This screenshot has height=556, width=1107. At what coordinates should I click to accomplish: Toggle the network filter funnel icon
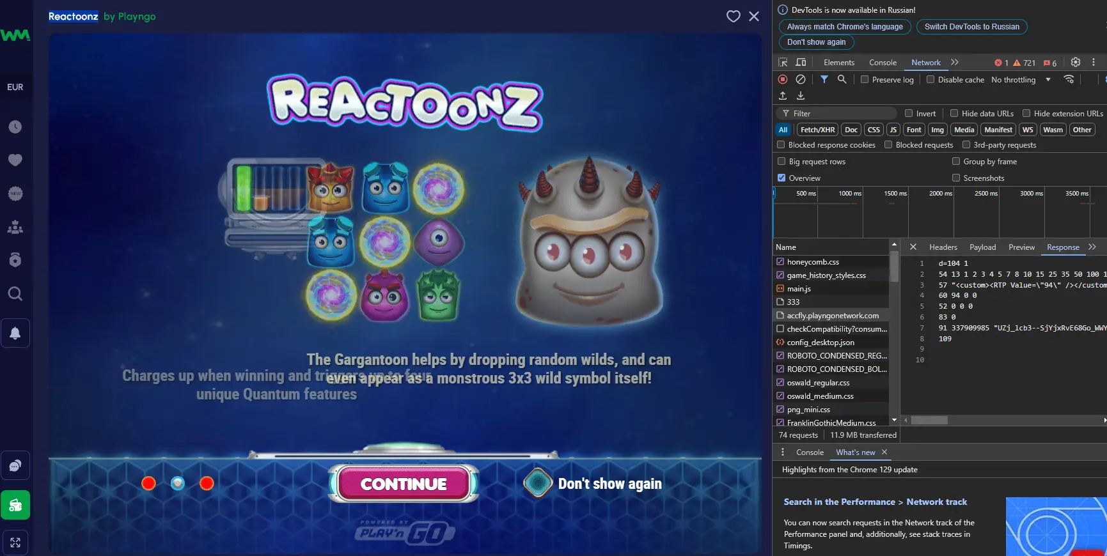(824, 79)
